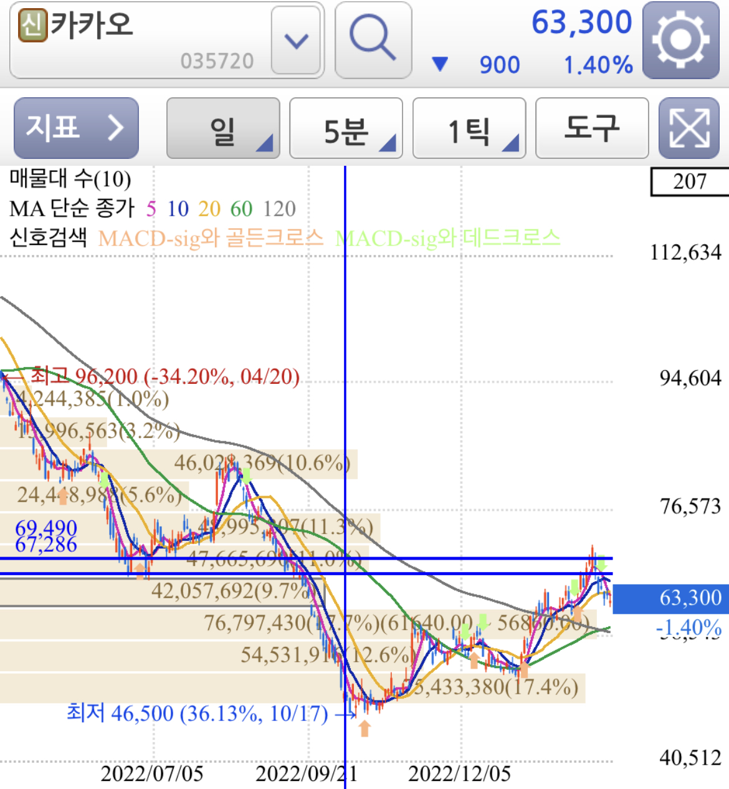This screenshot has width=729, height=789.
Task: Select the 일 daily period dropdown
Action: [223, 128]
